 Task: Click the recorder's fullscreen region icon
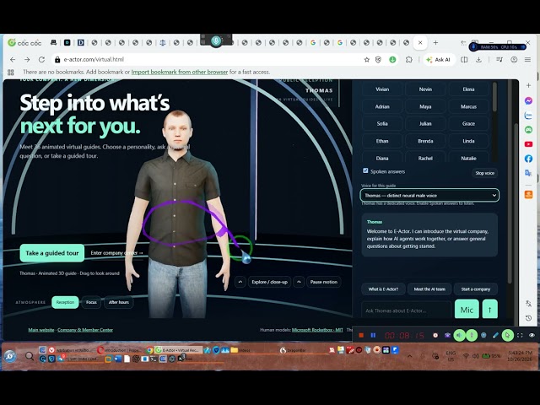click(520, 335)
